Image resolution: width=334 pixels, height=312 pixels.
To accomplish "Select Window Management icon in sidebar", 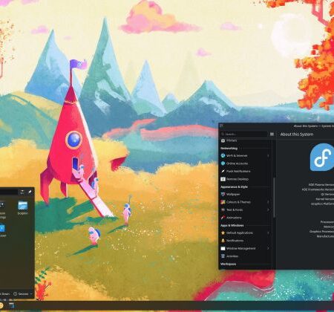I will pyautogui.click(x=223, y=248).
